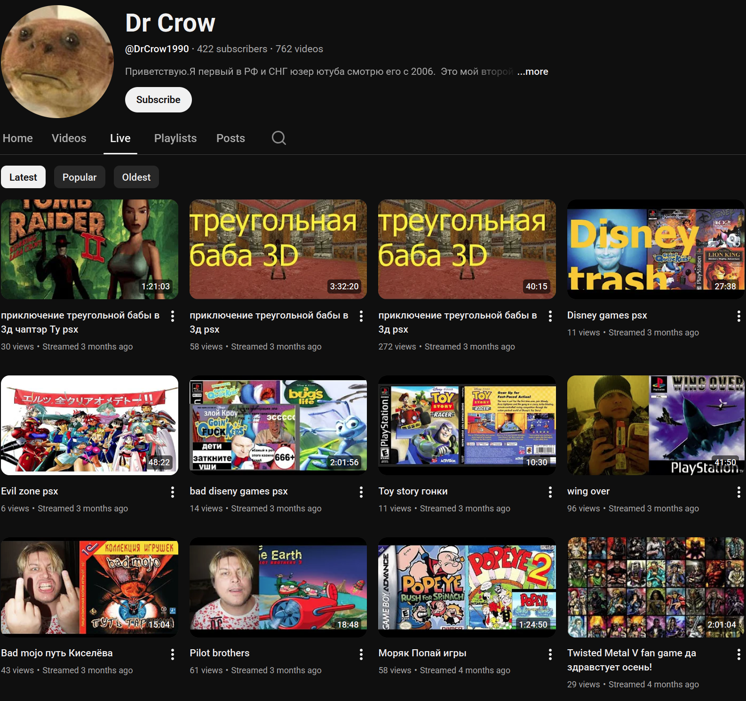746x701 pixels.
Task: Open options menu for 58 views треугольной бабы video
Action: [x=361, y=316]
